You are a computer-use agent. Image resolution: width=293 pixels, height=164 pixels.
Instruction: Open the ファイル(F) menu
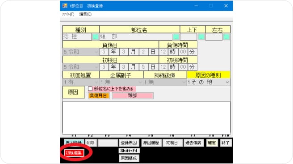[68, 14]
